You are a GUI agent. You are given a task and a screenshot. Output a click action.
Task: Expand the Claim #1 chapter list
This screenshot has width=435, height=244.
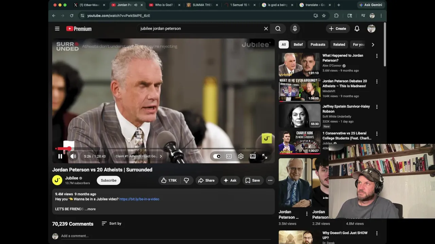pyautogui.click(x=139, y=156)
